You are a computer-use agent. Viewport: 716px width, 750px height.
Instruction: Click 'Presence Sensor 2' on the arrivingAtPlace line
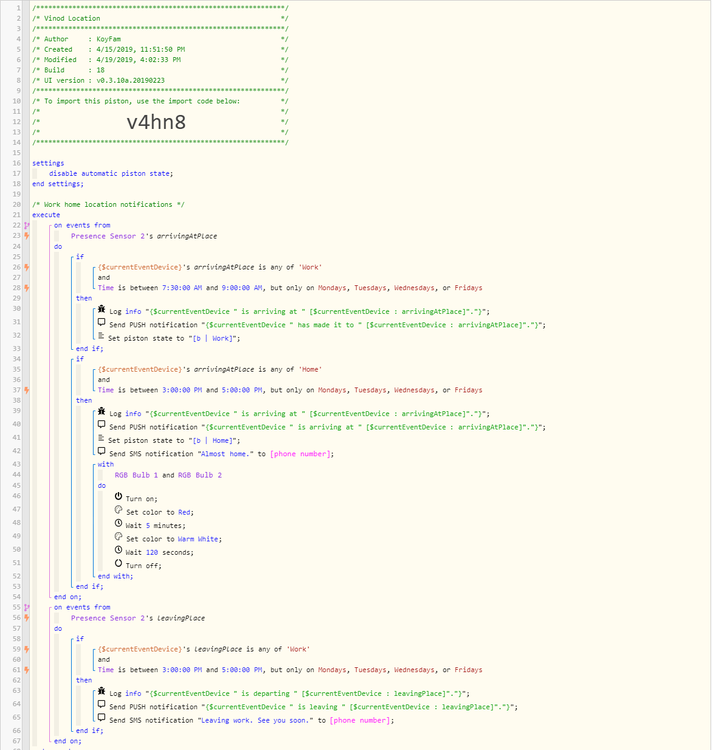pos(108,236)
